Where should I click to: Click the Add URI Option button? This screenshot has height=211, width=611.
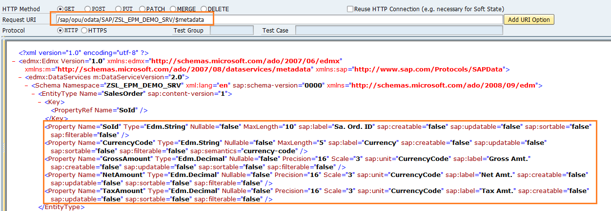click(529, 20)
